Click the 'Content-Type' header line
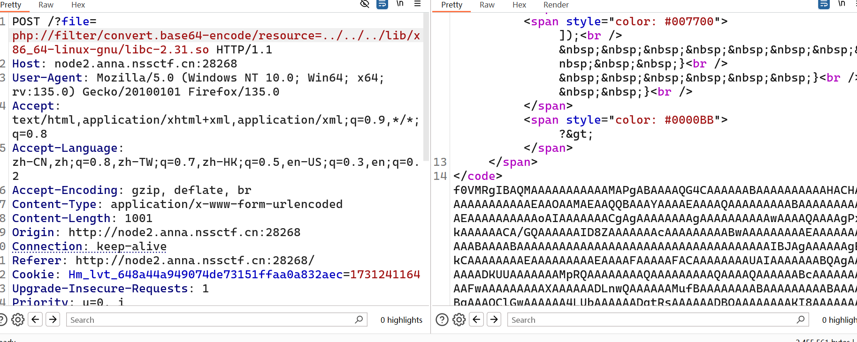Screen dimensions: 857x342 [177, 204]
